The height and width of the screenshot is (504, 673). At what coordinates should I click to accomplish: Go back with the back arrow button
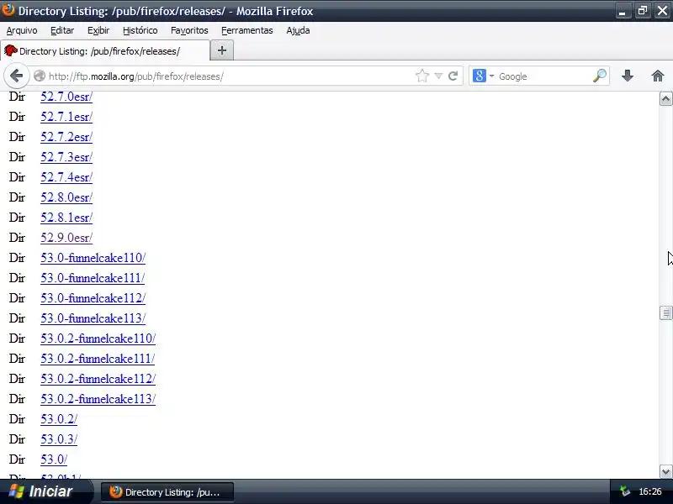[x=16, y=76]
